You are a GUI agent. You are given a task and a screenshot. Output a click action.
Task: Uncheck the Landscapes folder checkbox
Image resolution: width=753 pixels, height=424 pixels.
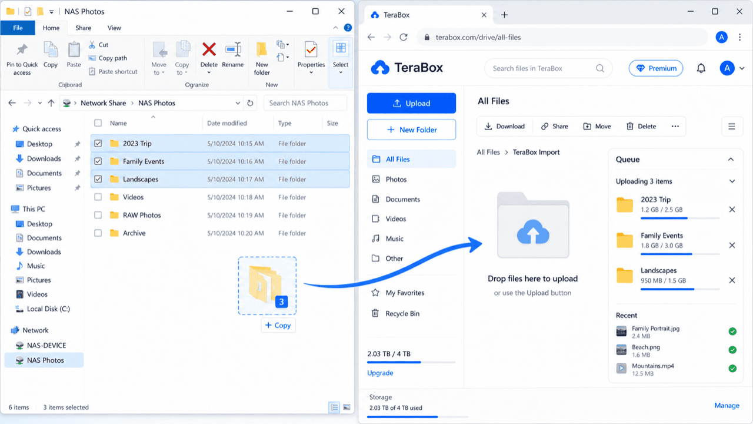coord(98,179)
